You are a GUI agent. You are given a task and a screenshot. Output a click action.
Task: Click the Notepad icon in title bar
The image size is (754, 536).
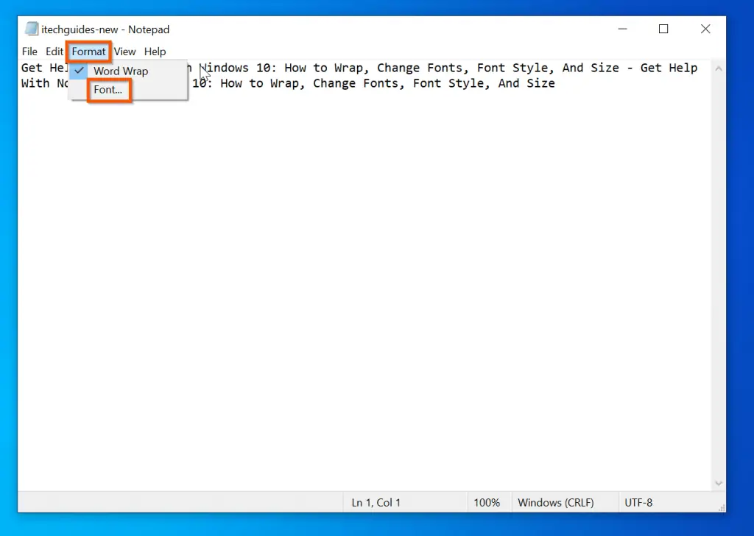click(31, 29)
